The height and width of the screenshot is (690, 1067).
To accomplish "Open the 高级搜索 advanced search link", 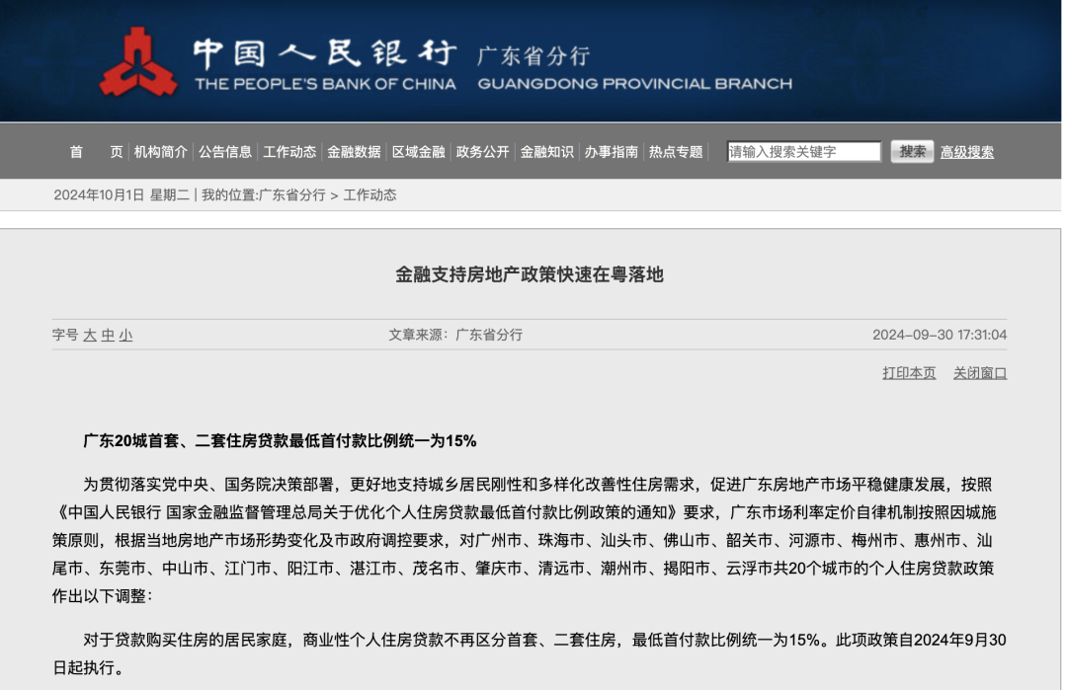I will pyautogui.click(x=967, y=152).
